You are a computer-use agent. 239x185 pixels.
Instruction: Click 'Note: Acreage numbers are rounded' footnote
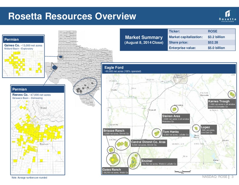[x=29, y=178]
